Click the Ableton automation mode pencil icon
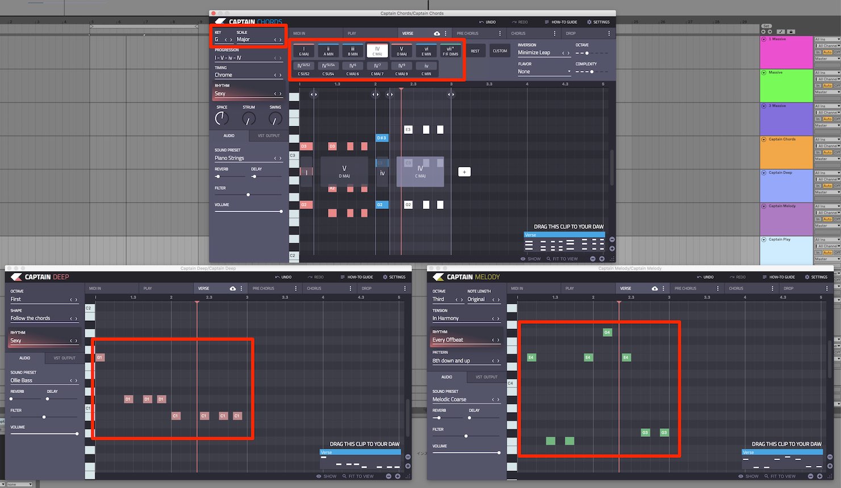The height and width of the screenshot is (488, 841). (x=781, y=32)
